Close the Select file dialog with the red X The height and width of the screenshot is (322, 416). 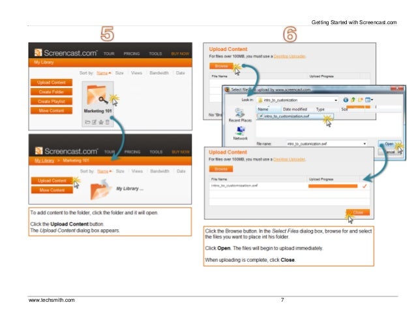tap(398, 88)
